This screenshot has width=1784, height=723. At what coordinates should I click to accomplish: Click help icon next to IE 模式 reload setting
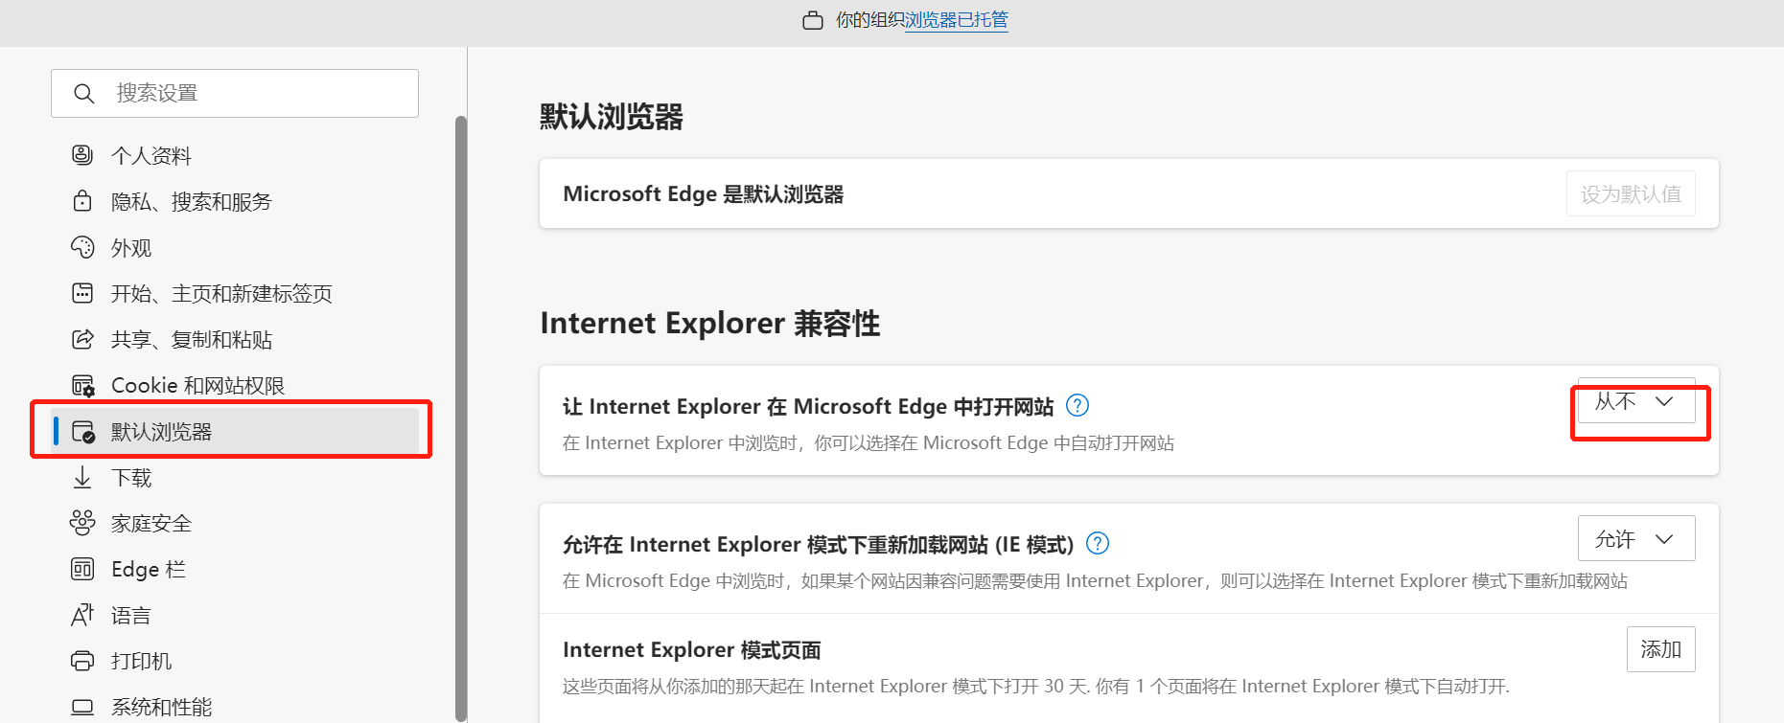point(1098,544)
